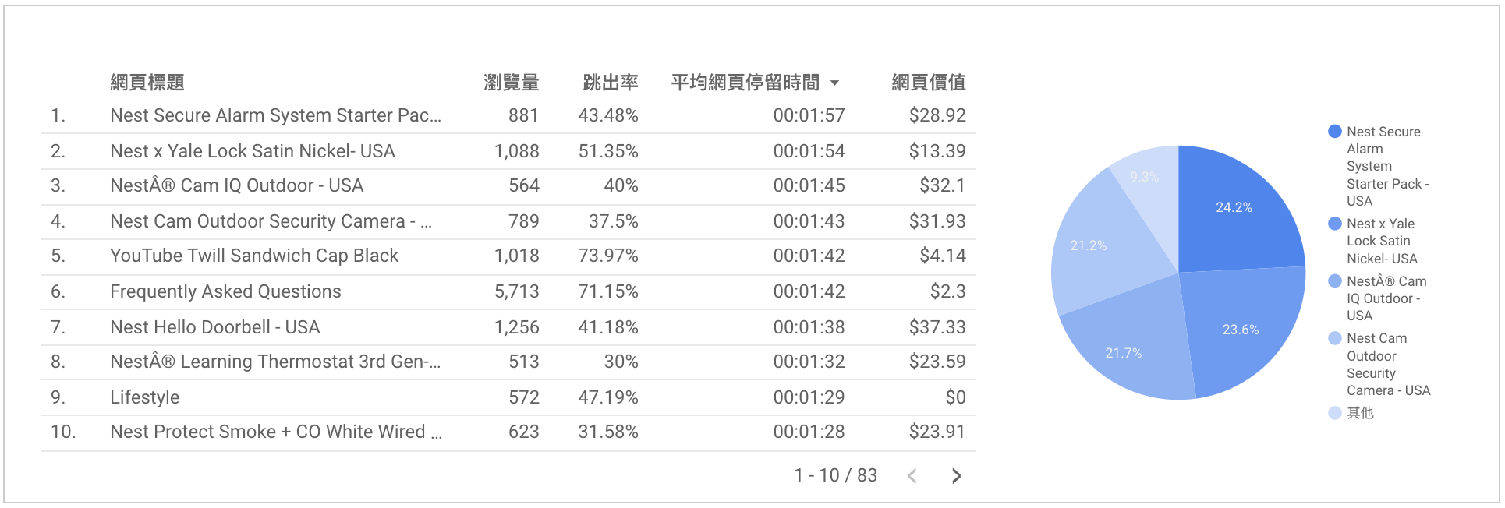Open Frequently Asked Questions row
1505x508 pixels.
tap(508, 292)
